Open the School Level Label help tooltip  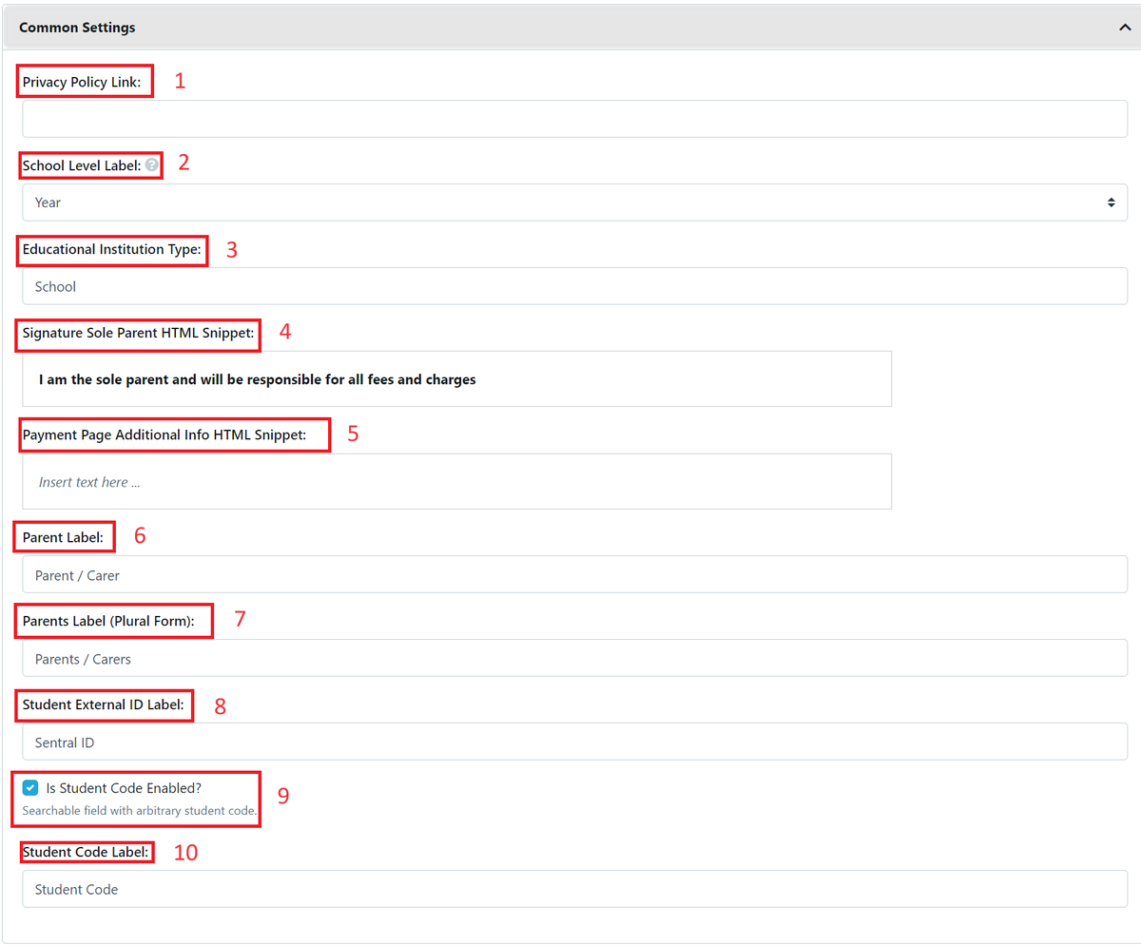tap(151, 164)
